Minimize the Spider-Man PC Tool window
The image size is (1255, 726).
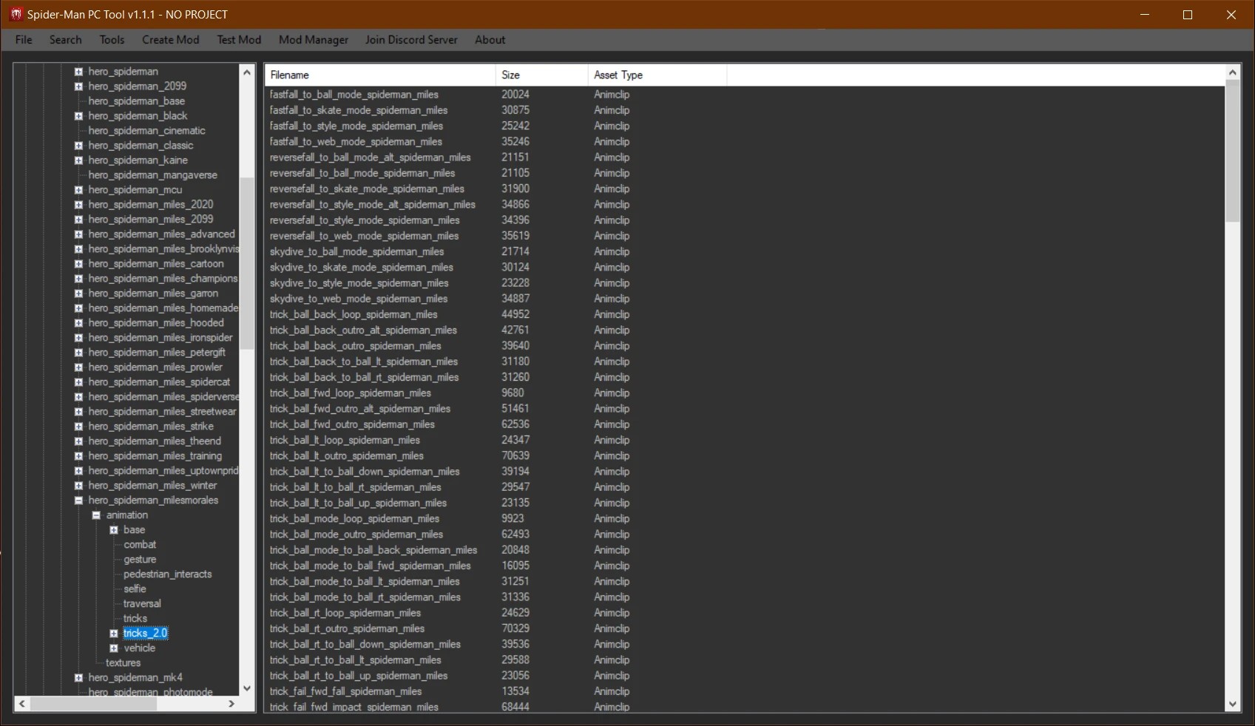(1145, 15)
